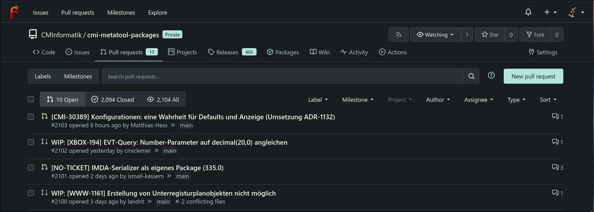The width and height of the screenshot is (594, 212).
Task: Open the Explore link in top navigation
Action: 158,13
